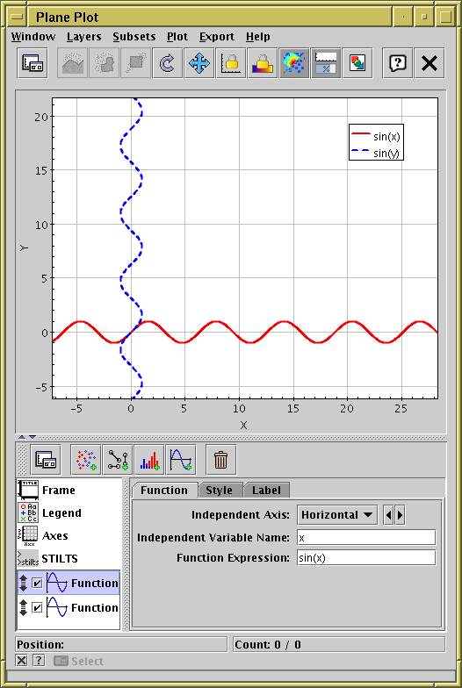462x688 pixels.
Task: Click the Float Controls icon in top toolbar
Action: (x=32, y=63)
